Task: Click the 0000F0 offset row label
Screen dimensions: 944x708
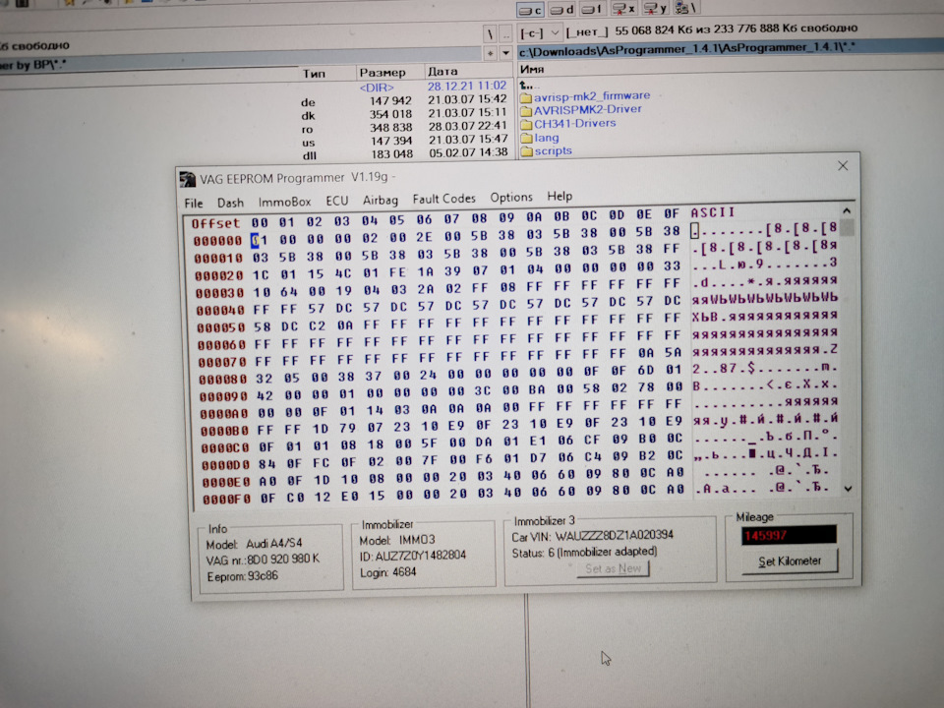Action: 225,500
